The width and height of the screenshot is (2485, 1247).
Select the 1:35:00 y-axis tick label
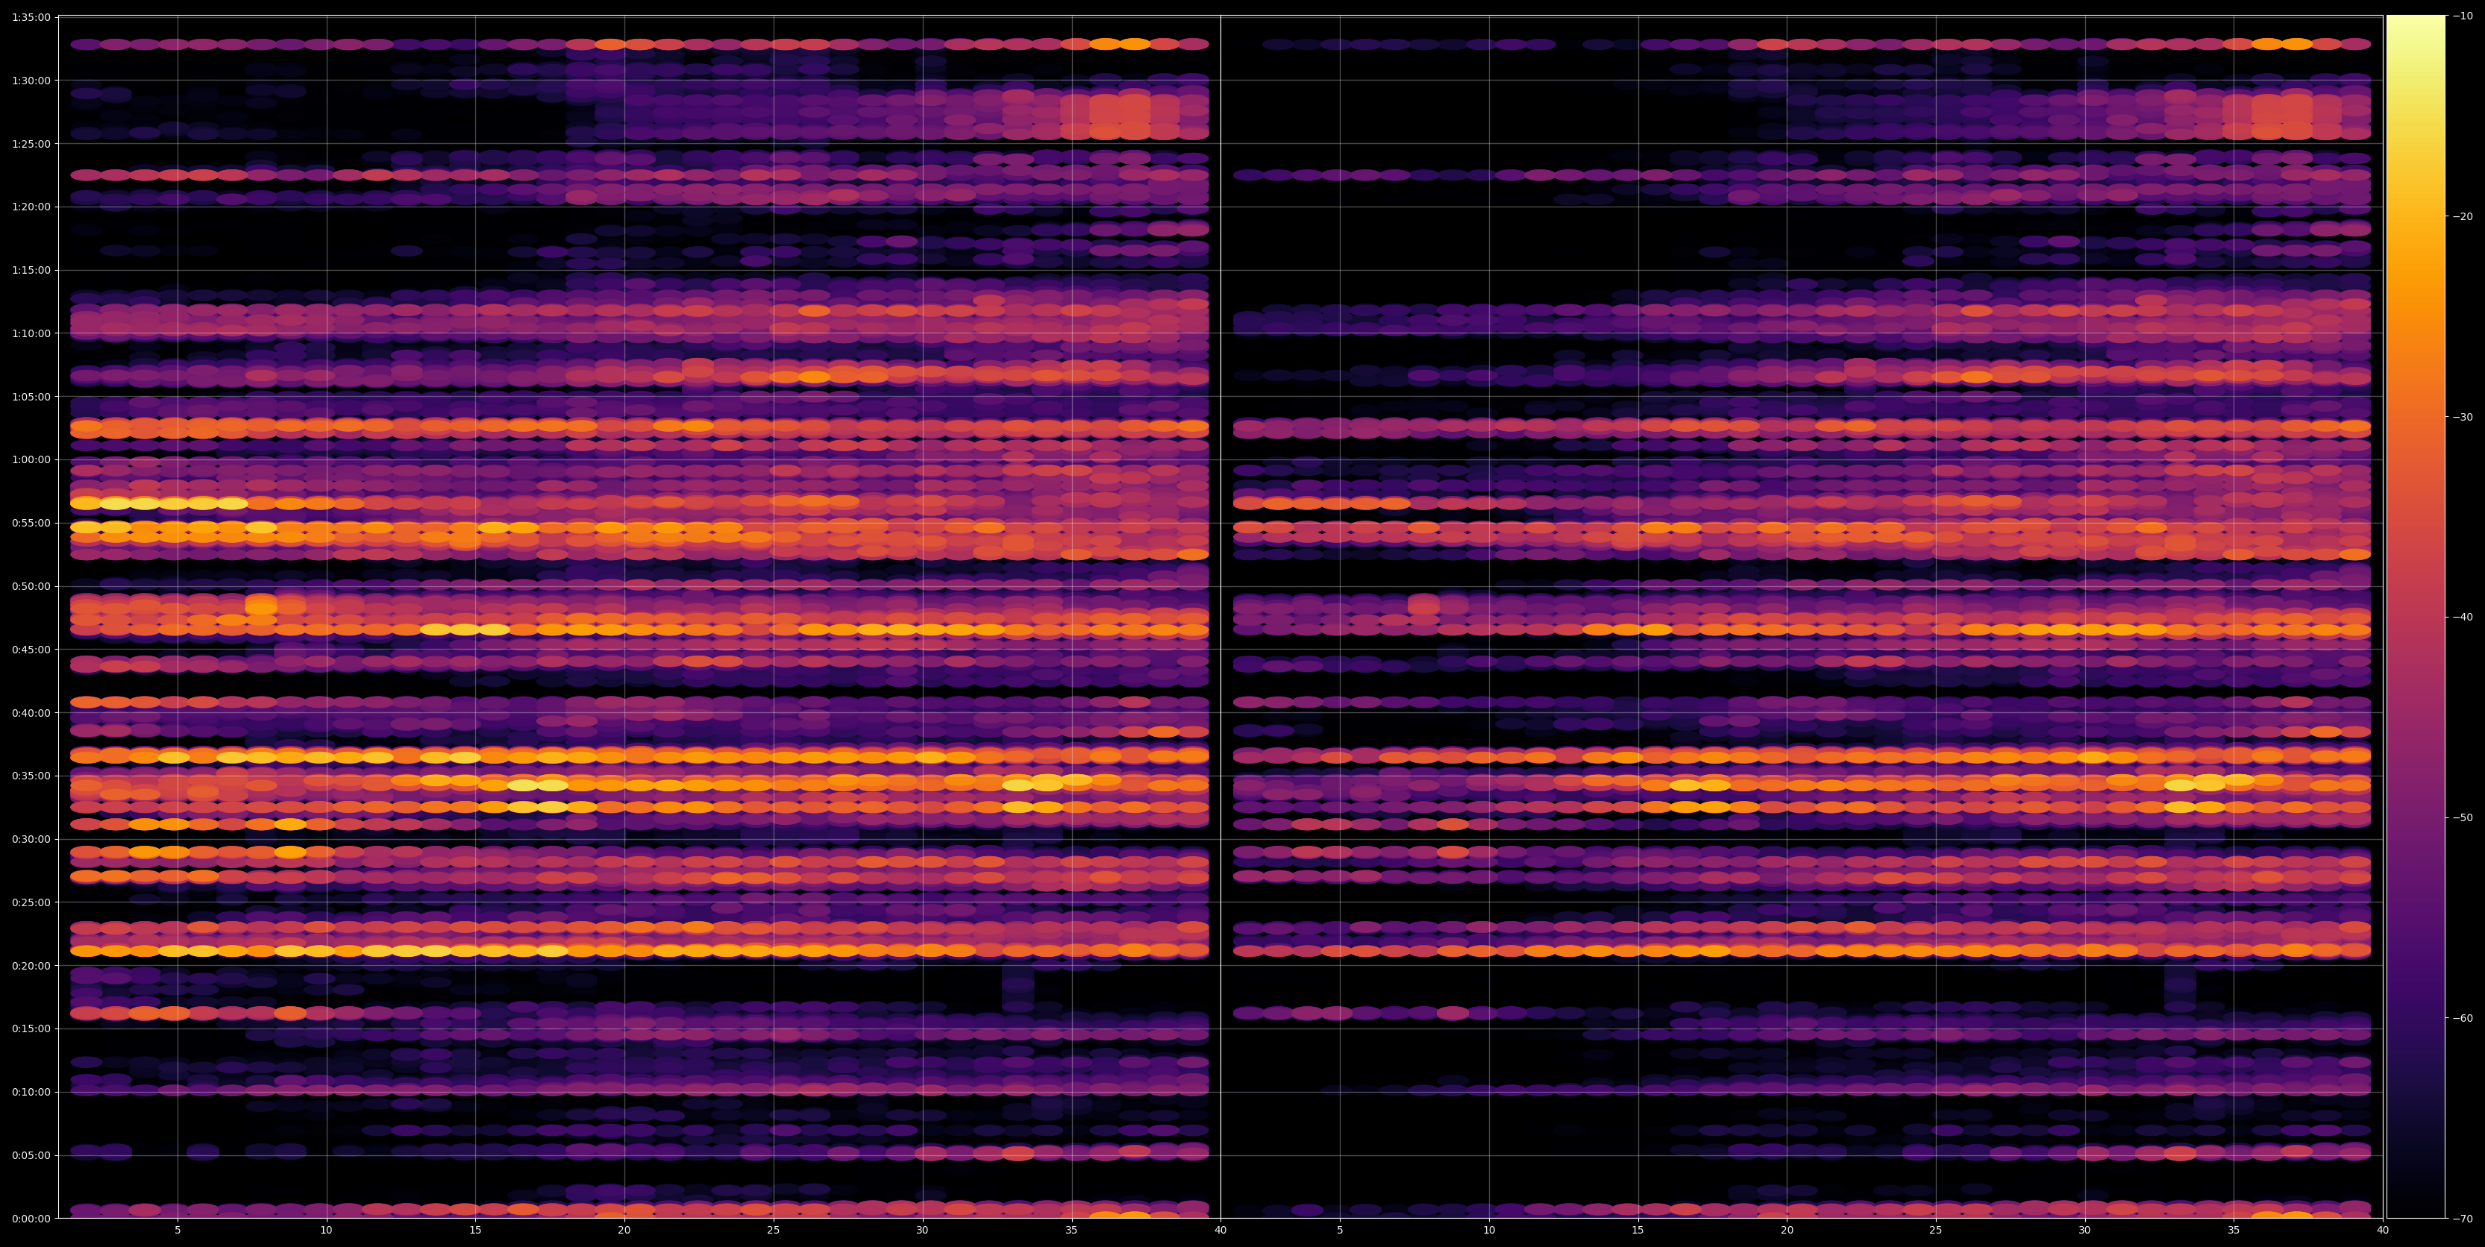(x=32, y=16)
